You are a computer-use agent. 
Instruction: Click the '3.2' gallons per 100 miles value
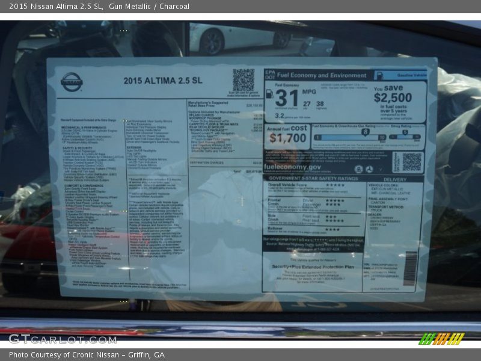(280, 116)
